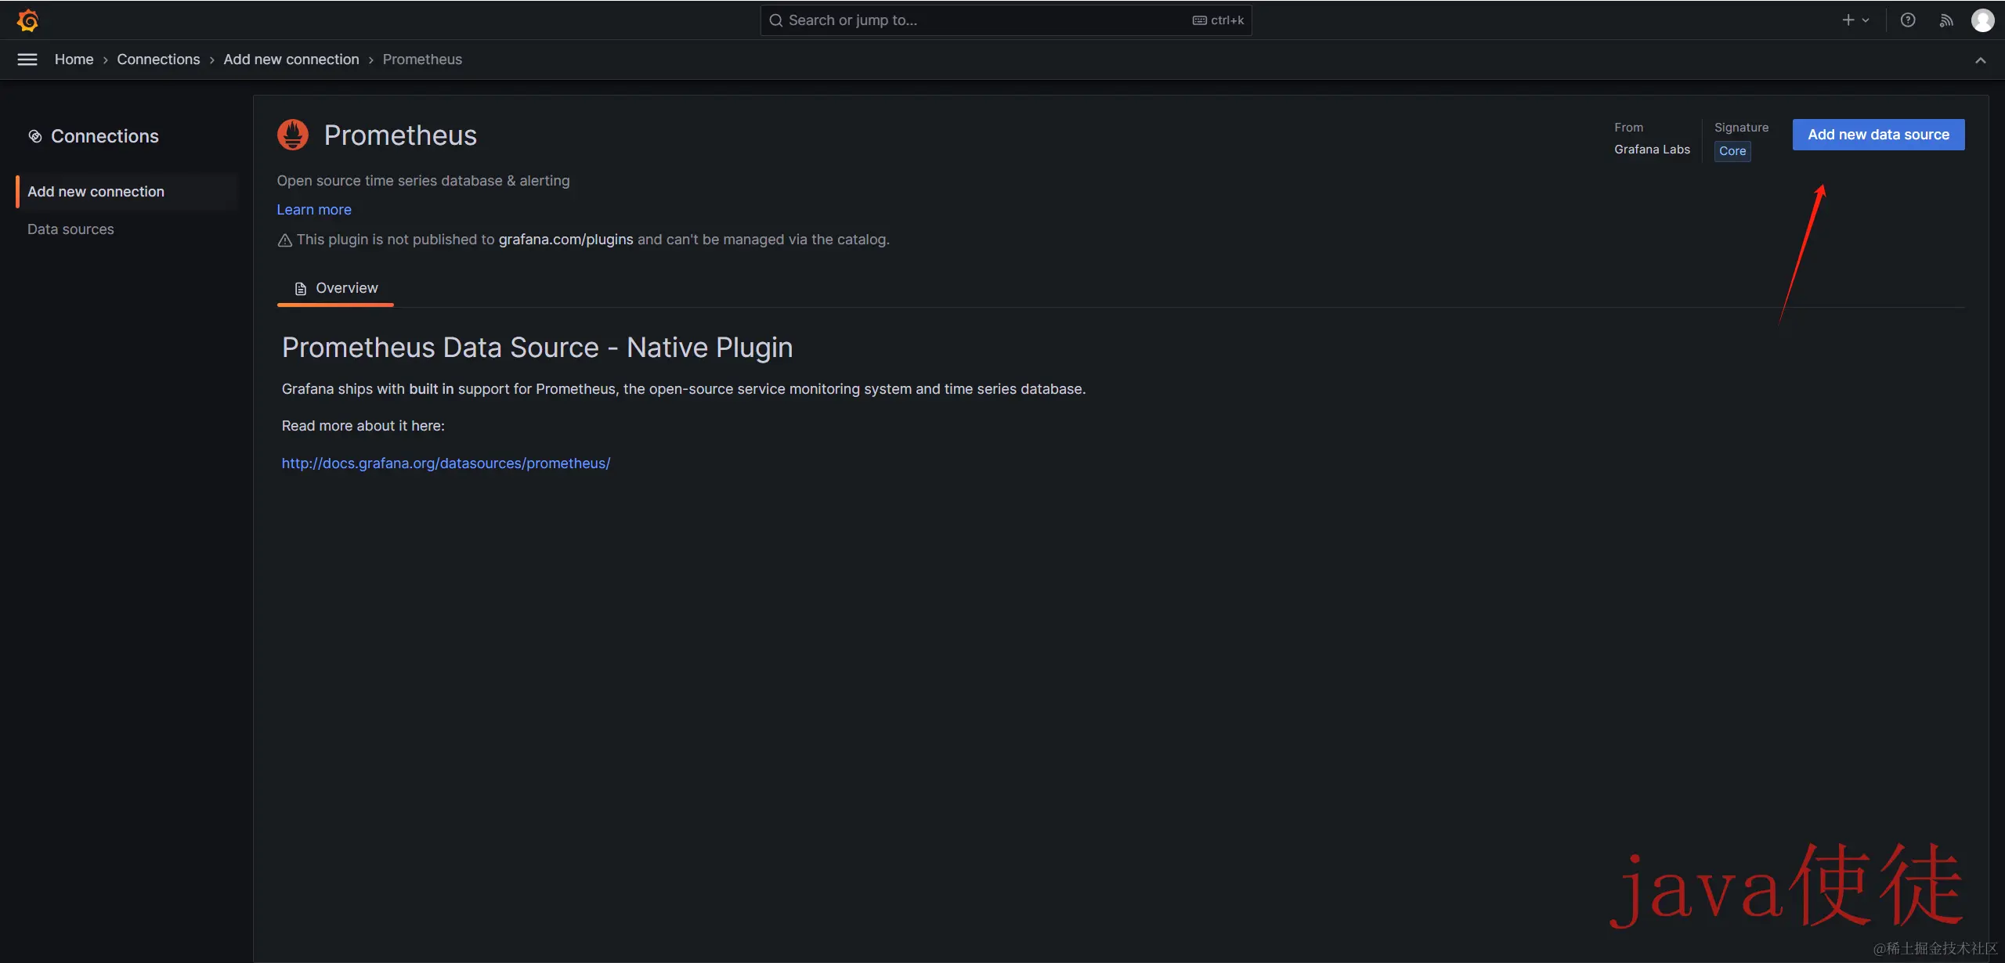Open the plus add-new dropdown
This screenshot has height=963, width=2005.
[x=1855, y=20]
